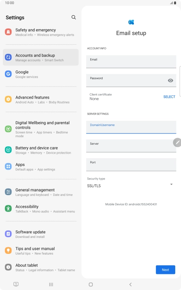Tap the Accessibility green person icon
This screenshot has width=181, height=290.
pos(8,208)
